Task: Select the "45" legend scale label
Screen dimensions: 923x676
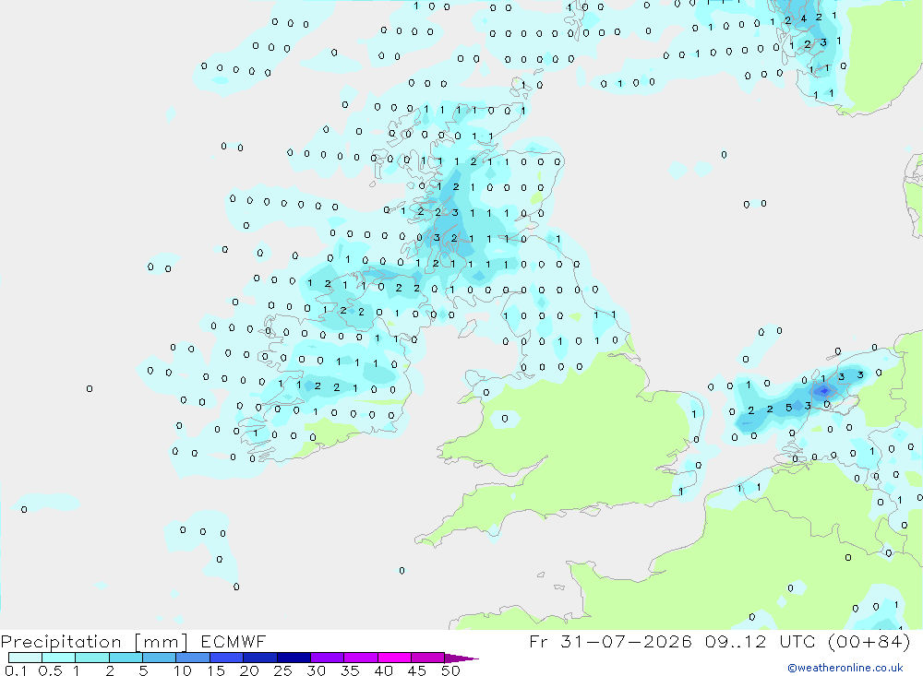Action: click(x=417, y=670)
